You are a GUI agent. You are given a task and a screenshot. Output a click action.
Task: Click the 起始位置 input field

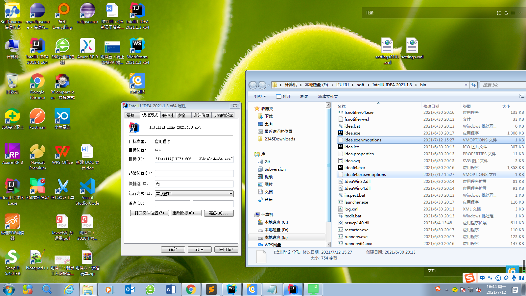[x=194, y=173]
